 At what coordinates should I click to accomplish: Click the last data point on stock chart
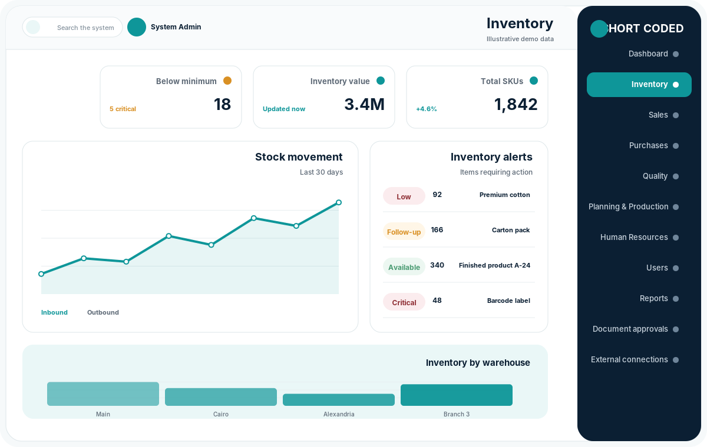coord(339,202)
